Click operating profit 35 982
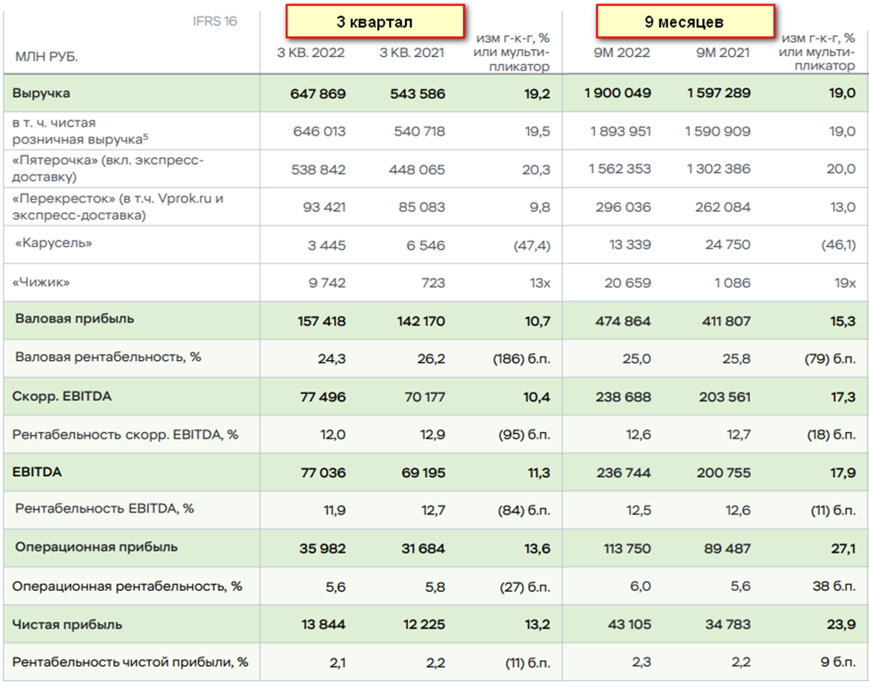 coord(323,549)
